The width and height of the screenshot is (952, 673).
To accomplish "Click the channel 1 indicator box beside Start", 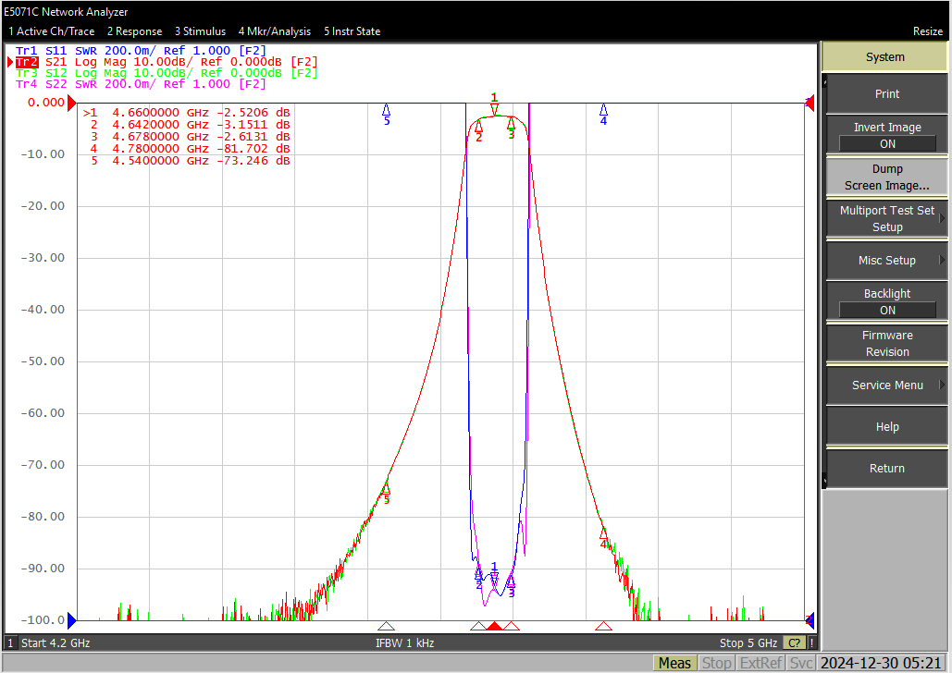I will point(10,642).
